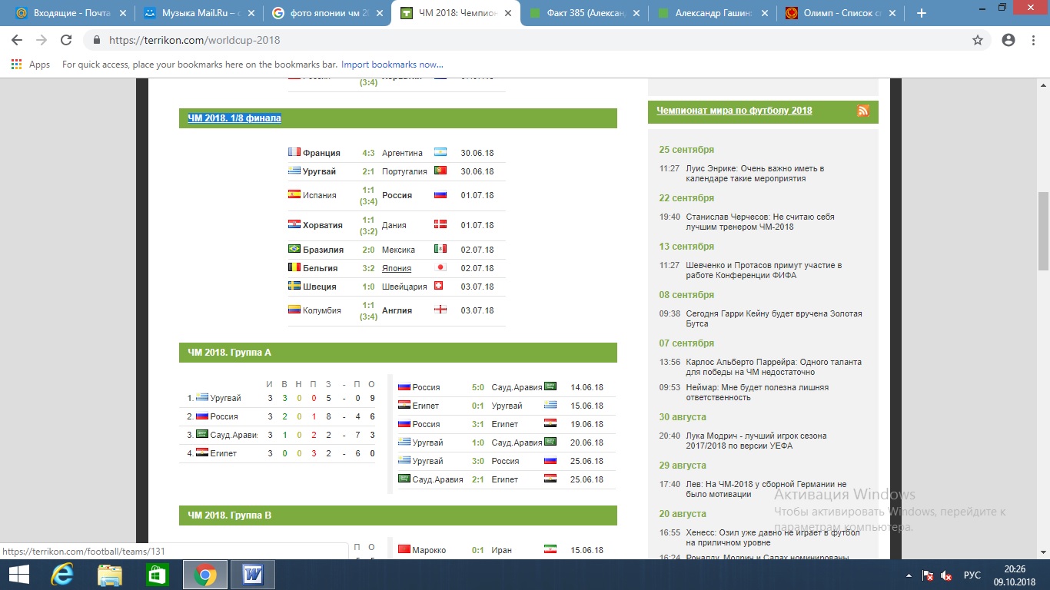Click the Switzerland flag beside Швейцария
The height and width of the screenshot is (590, 1050).
pos(439,286)
